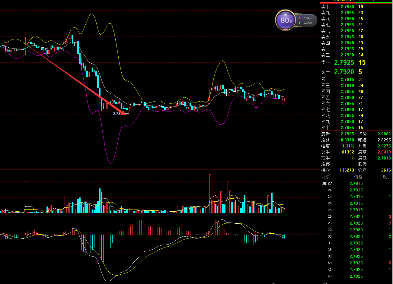Select the 00:27 tick trade row
This screenshot has width=393, height=284.
pyautogui.click(x=356, y=183)
